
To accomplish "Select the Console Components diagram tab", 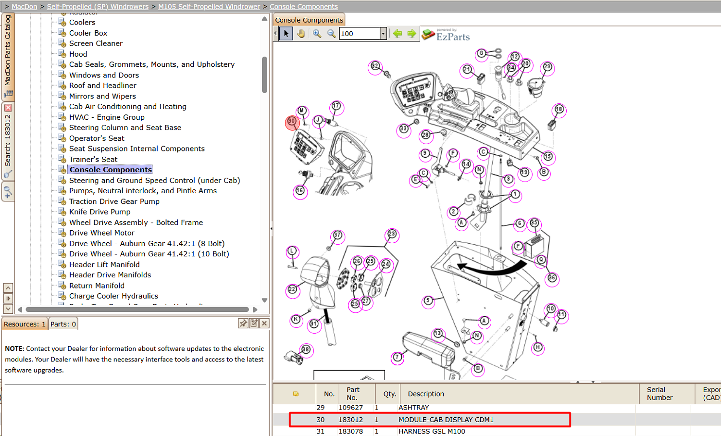I will click(x=309, y=20).
